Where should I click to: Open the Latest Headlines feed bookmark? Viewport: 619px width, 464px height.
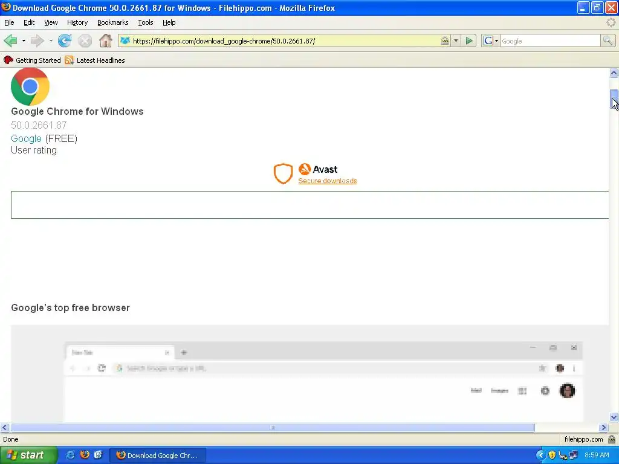click(95, 60)
